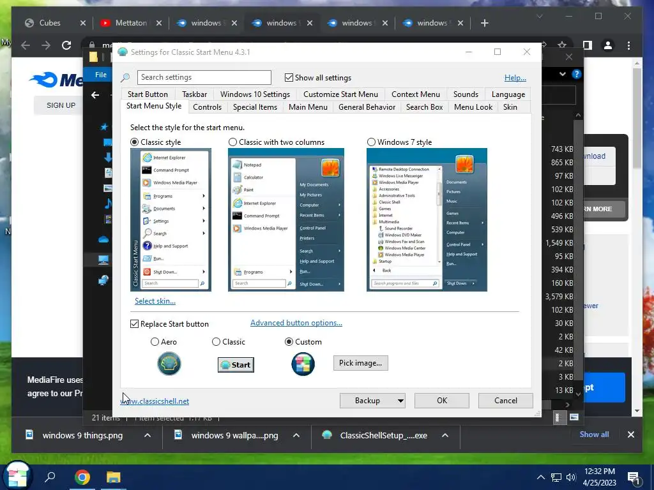Click the File Explorer back arrow
The height and width of the screenshot is (490, 654).
coord(95,95)
